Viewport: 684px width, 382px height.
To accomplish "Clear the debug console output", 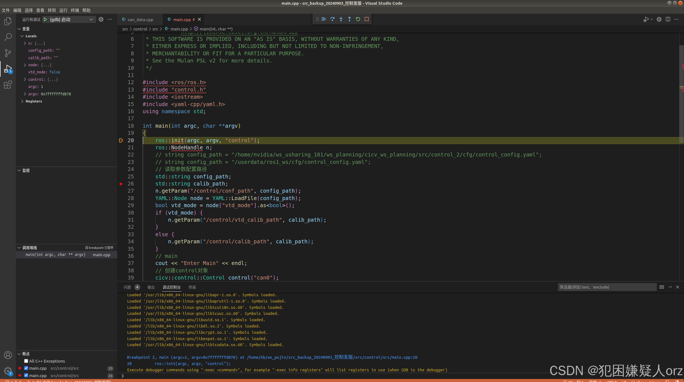I will tap(662, 287).
